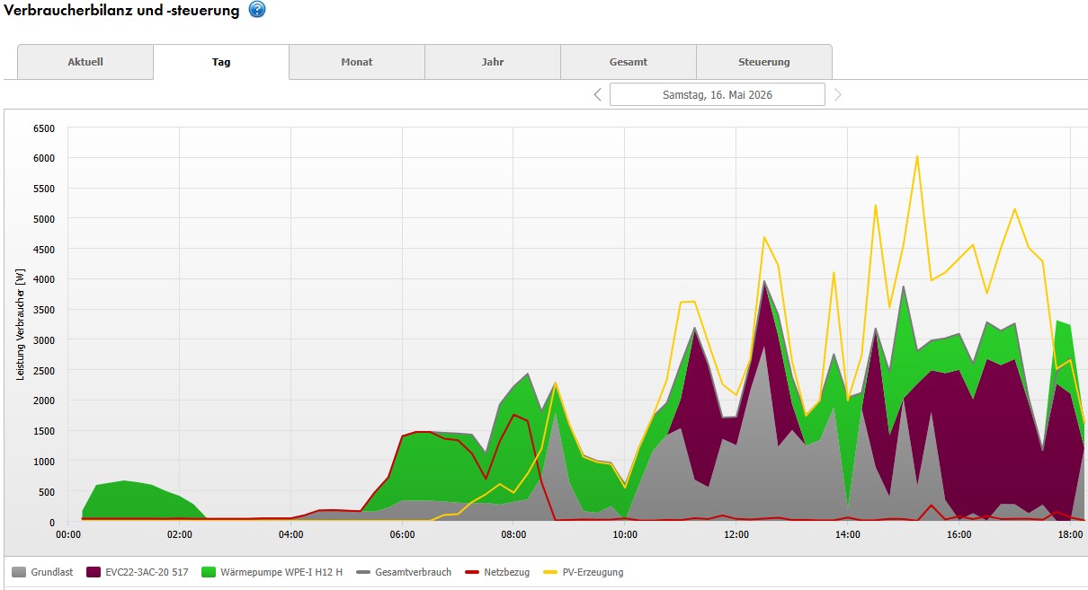1088x590 pixels.
Task: Click the Gesamtverbrauch legend label
Action: 413,572
